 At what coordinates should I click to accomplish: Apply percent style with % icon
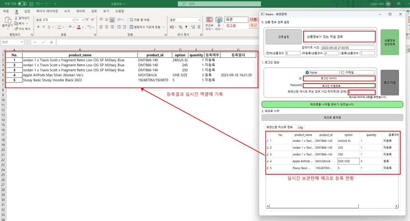coord(181,27)
